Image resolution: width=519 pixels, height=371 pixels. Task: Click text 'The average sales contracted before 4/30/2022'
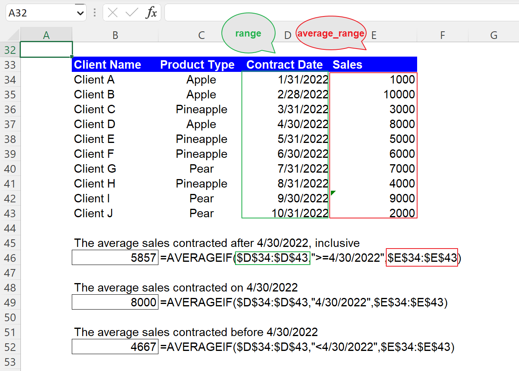coord(196,332)
